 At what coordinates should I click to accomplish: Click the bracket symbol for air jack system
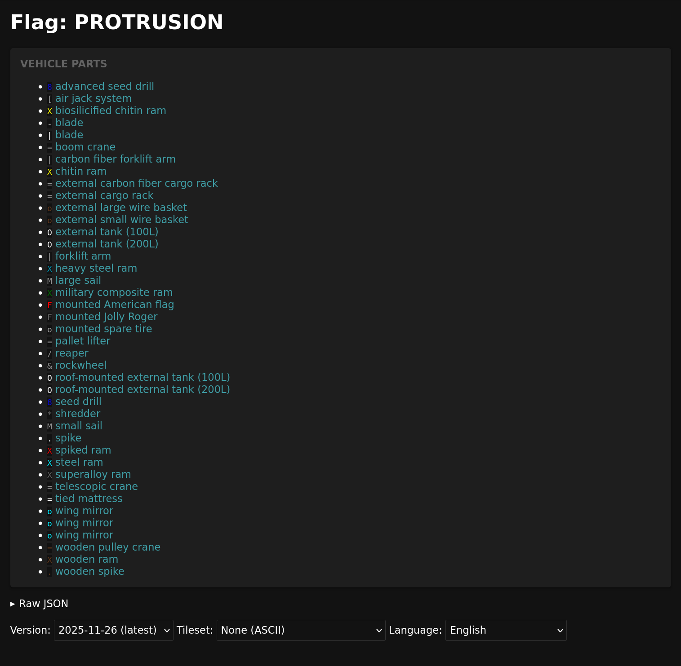tap(49, 99)
